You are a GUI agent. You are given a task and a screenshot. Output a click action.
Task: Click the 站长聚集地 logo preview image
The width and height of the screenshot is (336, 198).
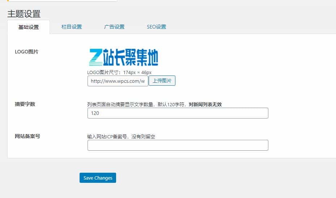124,57
